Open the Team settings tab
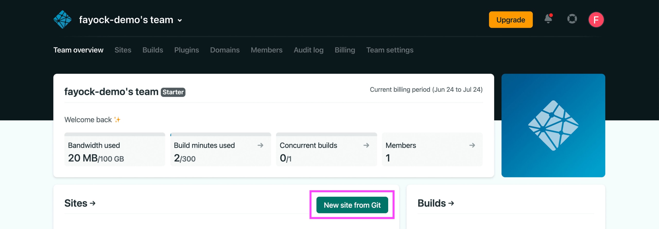The width and height of the screenshot is (659, 229). pos(390,50)
